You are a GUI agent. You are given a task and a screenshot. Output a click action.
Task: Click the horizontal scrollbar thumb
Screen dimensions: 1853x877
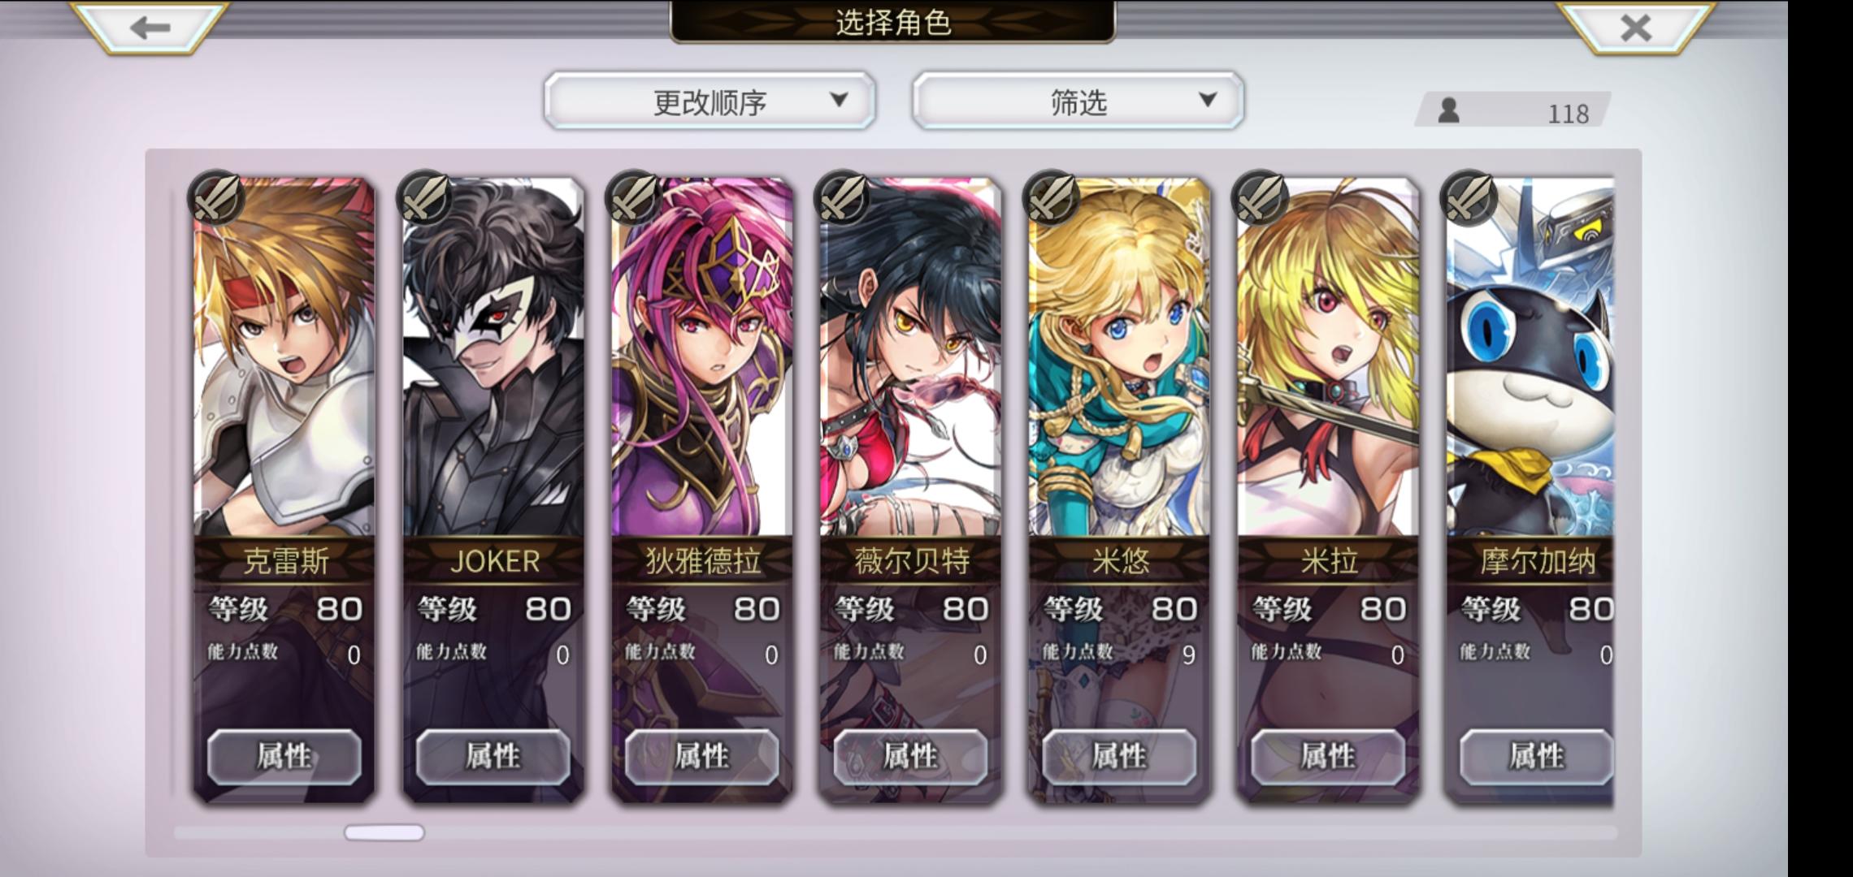384,832
